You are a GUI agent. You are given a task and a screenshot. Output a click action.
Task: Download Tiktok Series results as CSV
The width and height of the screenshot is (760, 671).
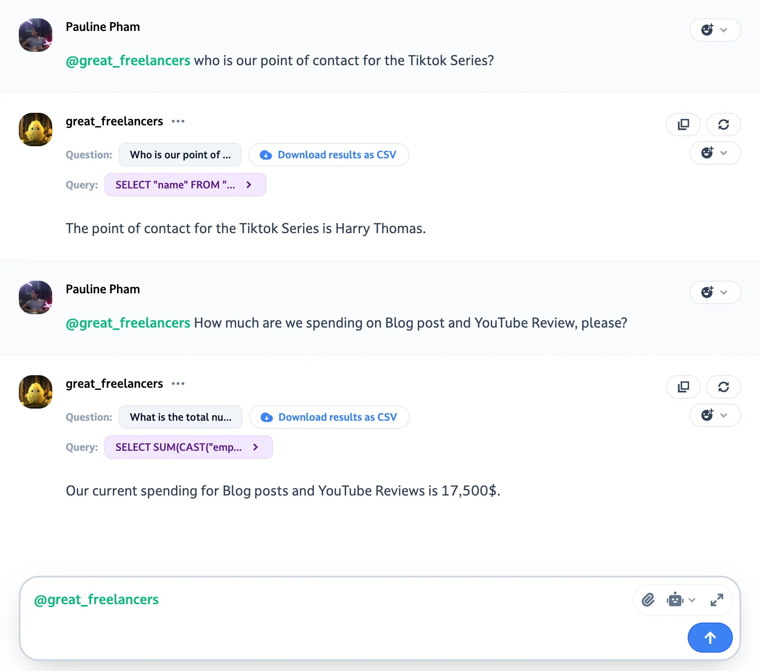pos(329,155)
